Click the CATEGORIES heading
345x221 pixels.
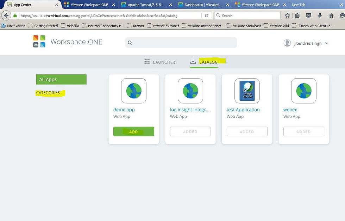(48, 93)
